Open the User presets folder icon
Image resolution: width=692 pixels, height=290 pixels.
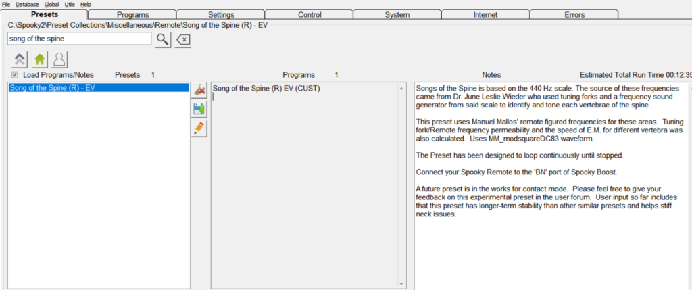click(x=59, y=60)
